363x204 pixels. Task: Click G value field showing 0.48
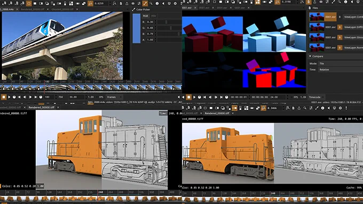(150, 28)
